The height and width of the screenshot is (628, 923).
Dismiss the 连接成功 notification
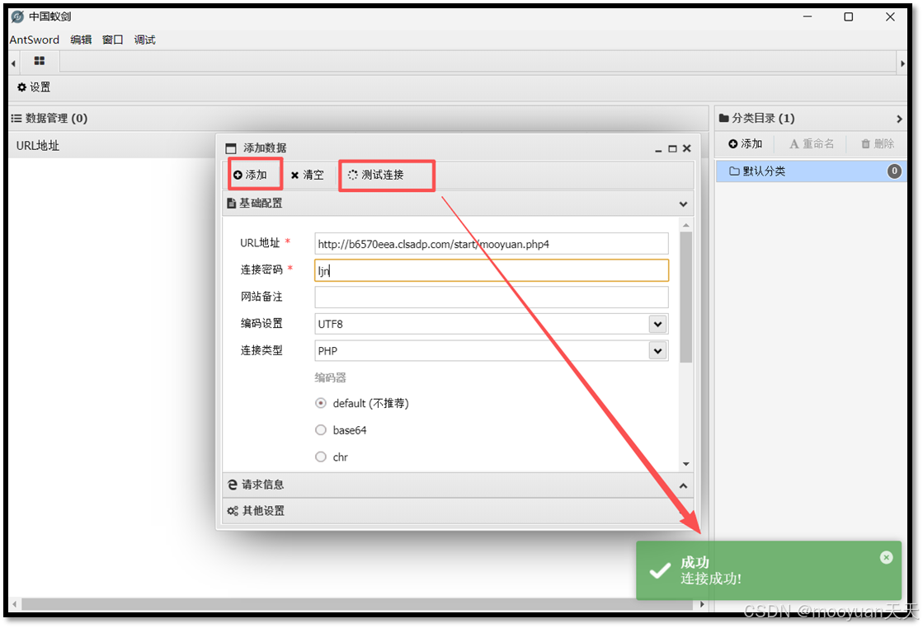click(x=887, y=557)
